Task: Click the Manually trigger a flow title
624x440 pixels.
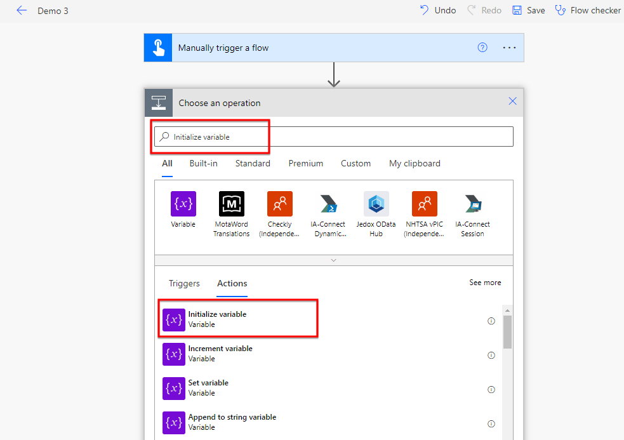Action: click(x=223, y=48)
